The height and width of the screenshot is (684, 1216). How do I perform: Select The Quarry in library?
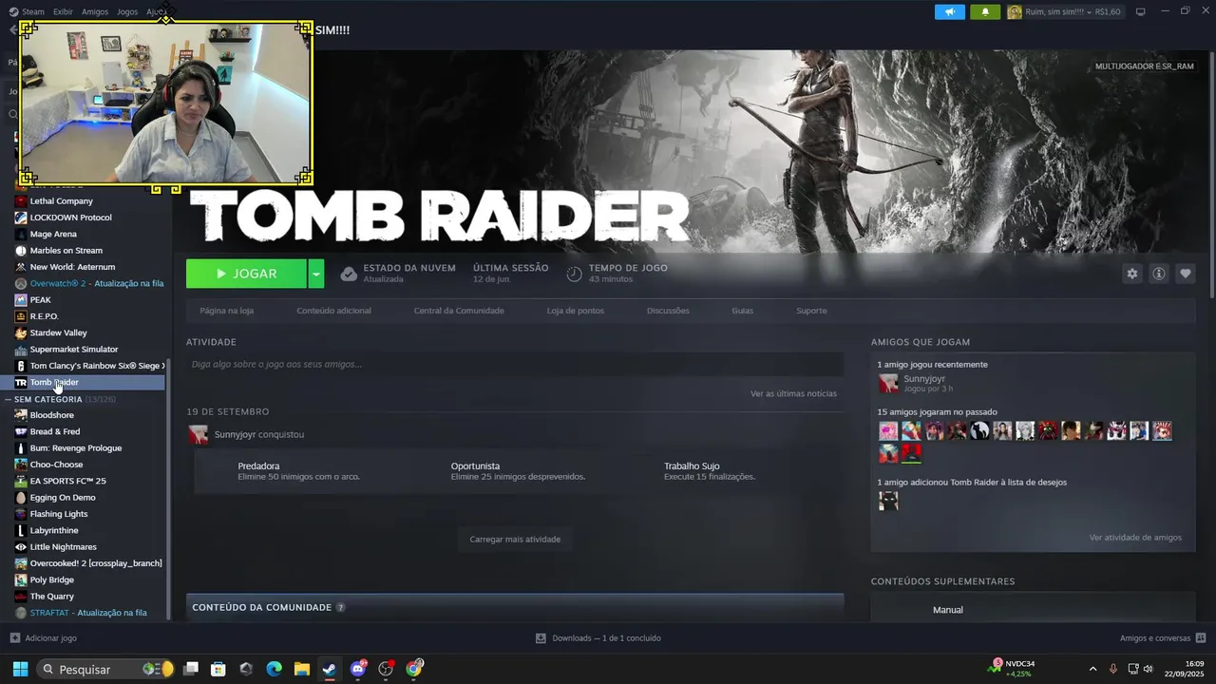[51, 597]
